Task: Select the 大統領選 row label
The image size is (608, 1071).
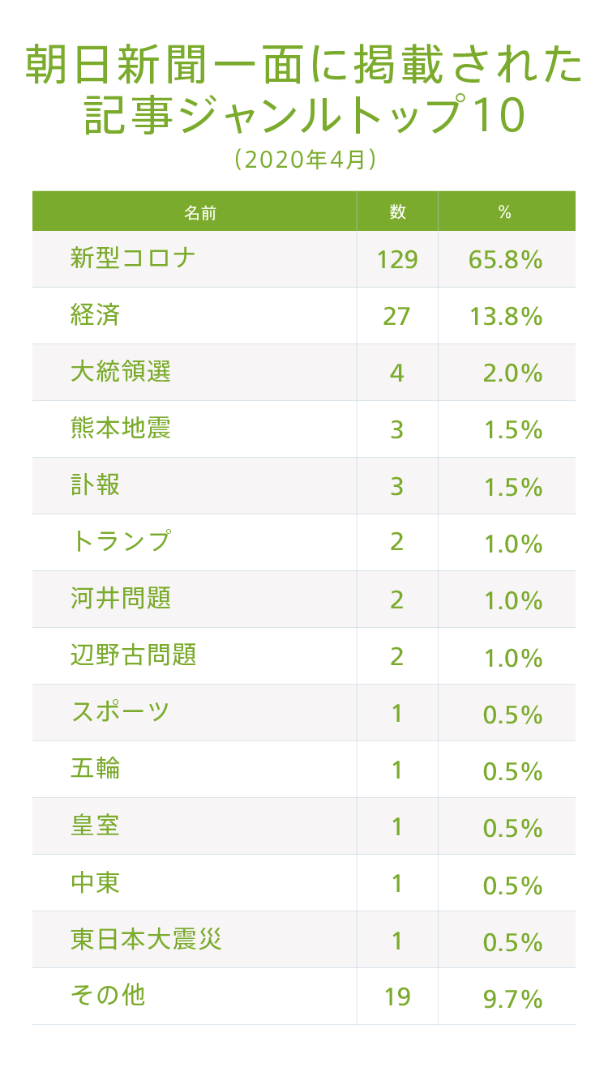Action: click(121, 372)
